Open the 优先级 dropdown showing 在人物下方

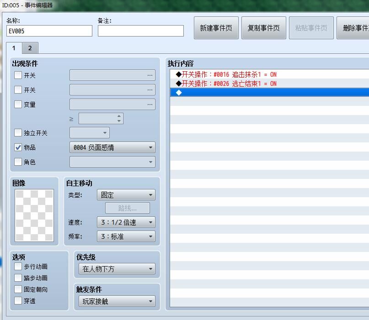click(117, 268)
